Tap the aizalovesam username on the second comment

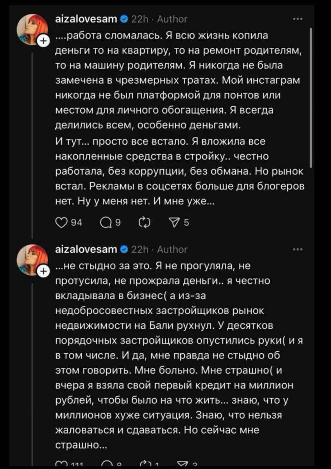pos(86,249)
